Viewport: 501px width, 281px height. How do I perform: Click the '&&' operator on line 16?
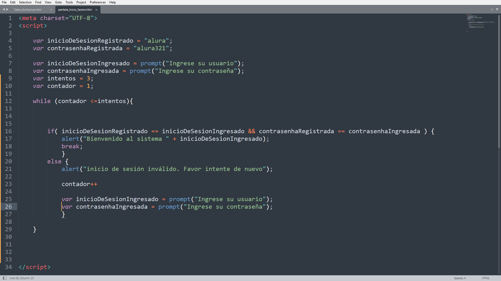[x=252, y=131]
